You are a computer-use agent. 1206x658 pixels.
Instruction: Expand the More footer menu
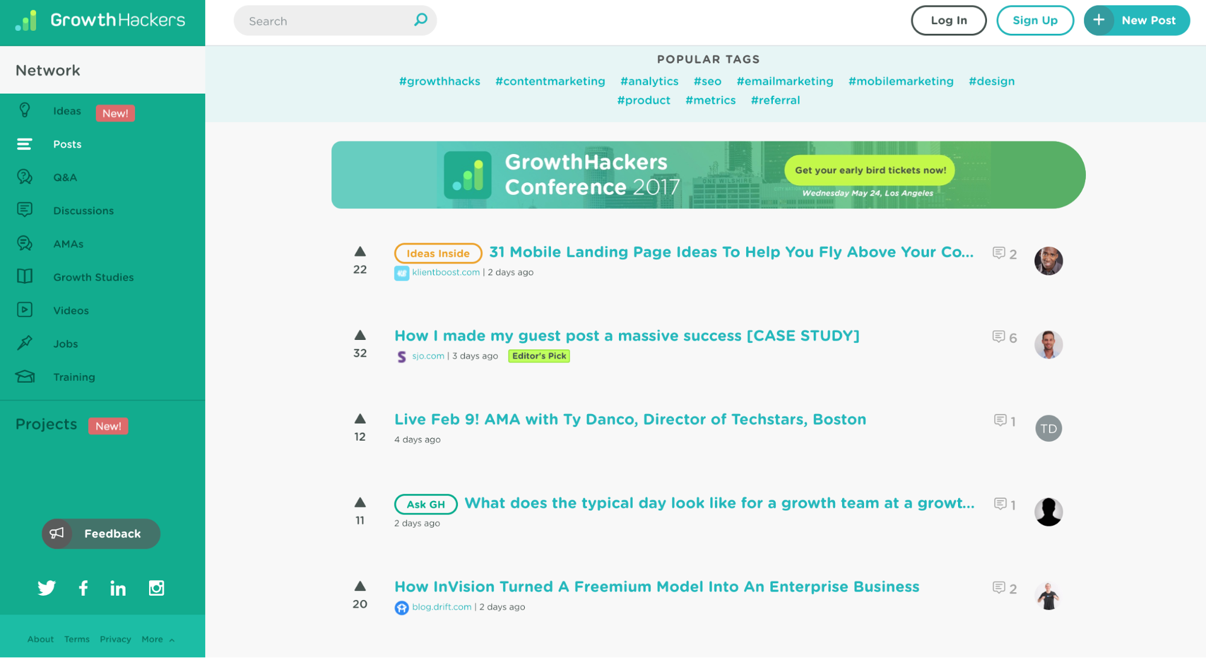(158, 639)
